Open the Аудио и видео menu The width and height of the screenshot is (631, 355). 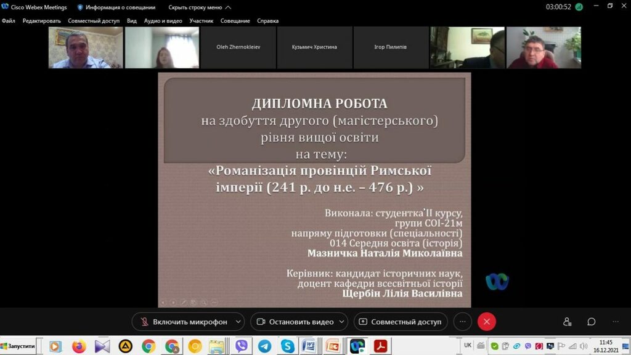(x=163, y=21)
